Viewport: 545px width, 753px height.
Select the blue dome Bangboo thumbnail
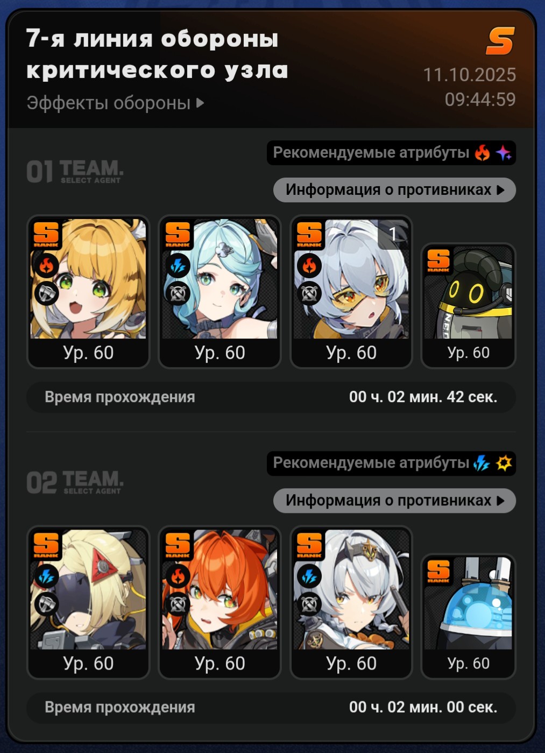pos(468,616)
